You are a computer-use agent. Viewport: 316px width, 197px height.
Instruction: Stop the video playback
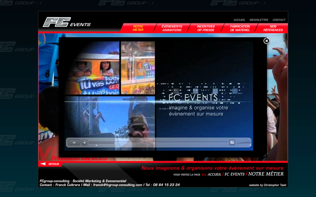pyautogui.click(x=85, y=142)
